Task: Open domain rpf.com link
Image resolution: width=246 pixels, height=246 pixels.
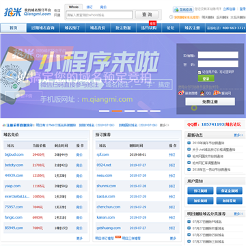Action: (102, 154)
